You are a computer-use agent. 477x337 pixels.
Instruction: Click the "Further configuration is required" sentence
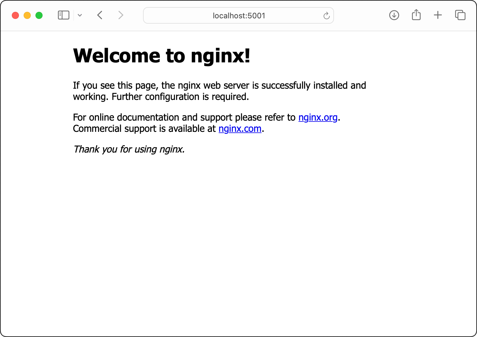(180, 97)
